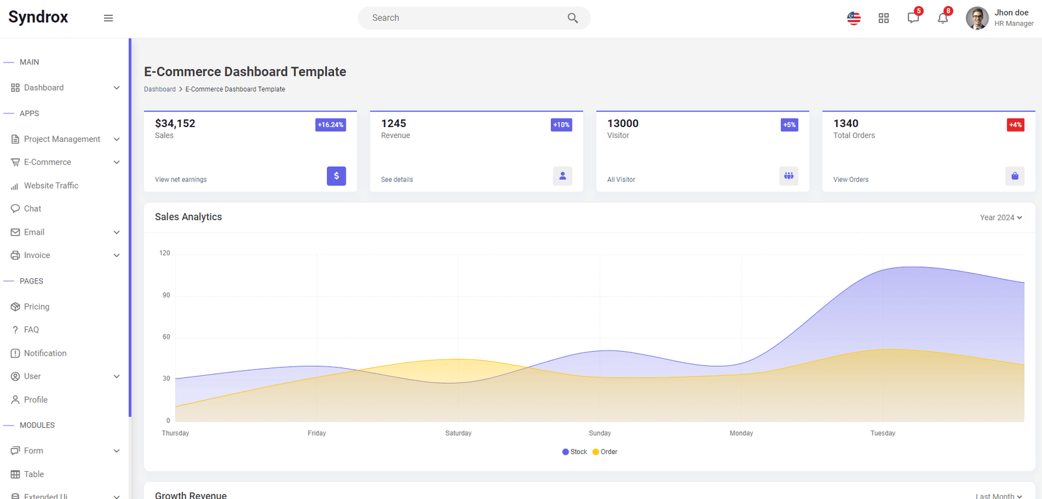This screenshot has width=1042, height=499.
Task: Click the visitors group icon on Visitor card
Action: [789, 176]
